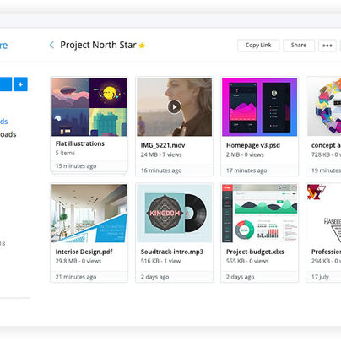
Task: Select the Project North Star title
Action: (98, 45)
